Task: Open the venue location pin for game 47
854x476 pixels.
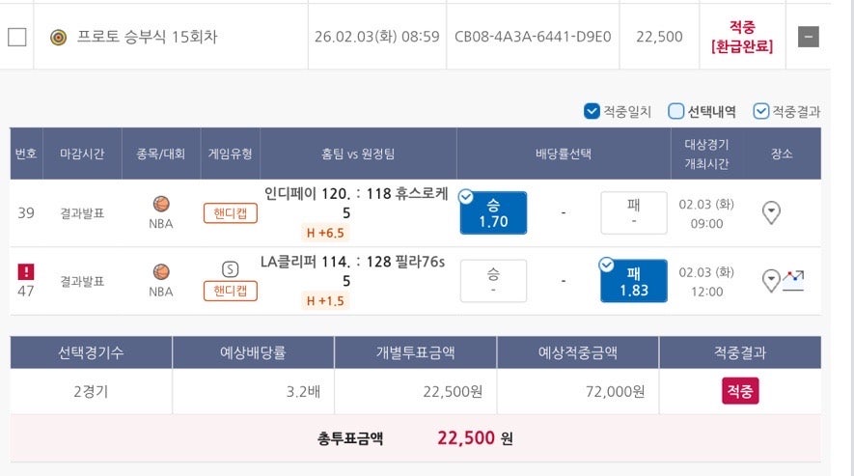Action: 771,281
